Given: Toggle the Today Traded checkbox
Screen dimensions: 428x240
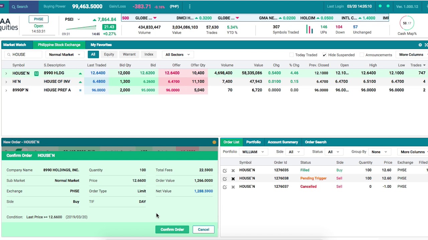Looking at the screenshot, I should click(291, 55).
